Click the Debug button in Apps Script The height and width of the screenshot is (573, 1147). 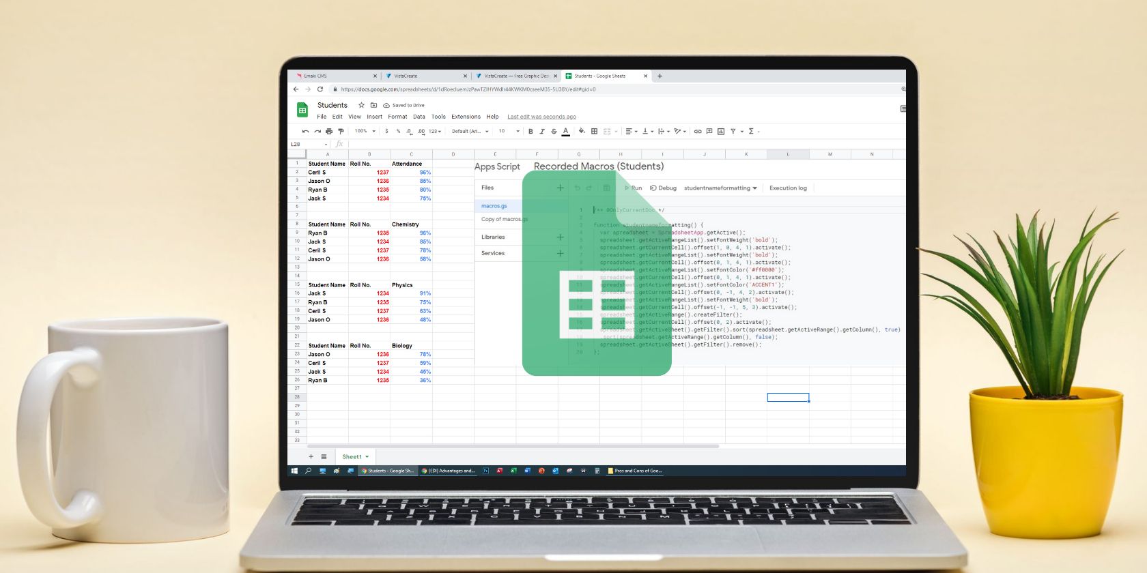pyautogui.click(x=663, y=188)
